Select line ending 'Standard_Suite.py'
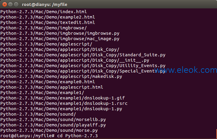Viewport: 217px width, 139px height. click(83, 55)
